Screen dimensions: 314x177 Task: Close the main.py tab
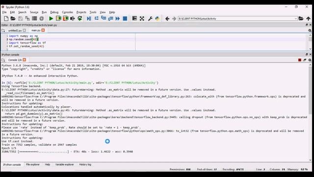(x=43, y=30)
